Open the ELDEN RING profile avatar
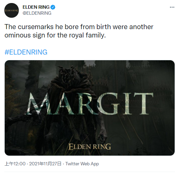 pos(11,10)
